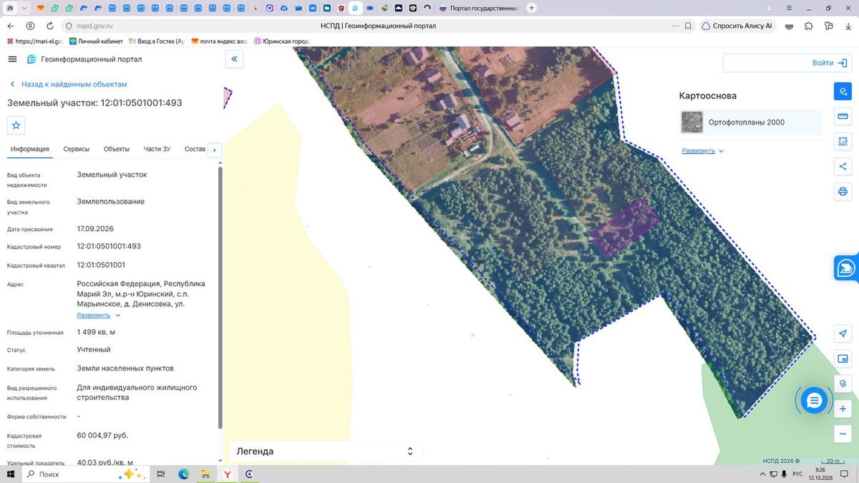859x483 pixels.
Task: Zoom in the map with plus button
Action: [x=843, y=409]
